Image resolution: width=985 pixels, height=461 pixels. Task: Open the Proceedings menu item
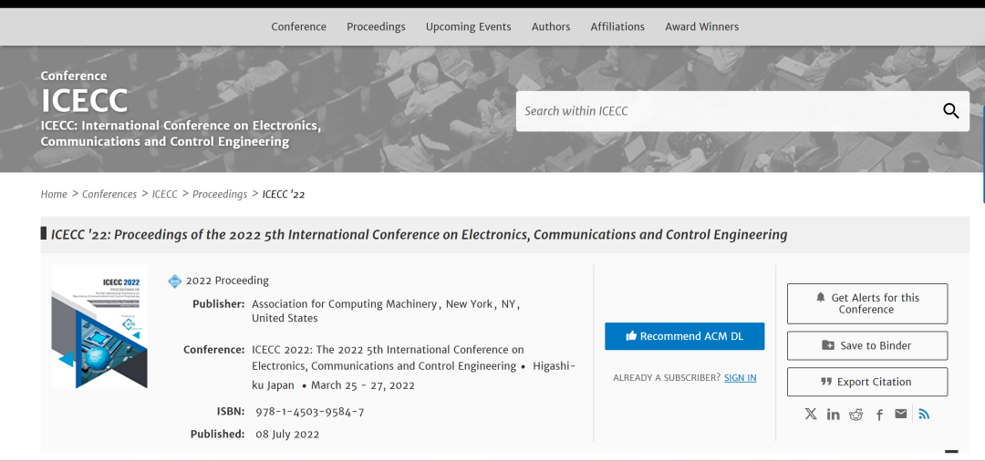click(x=376, y=26)
